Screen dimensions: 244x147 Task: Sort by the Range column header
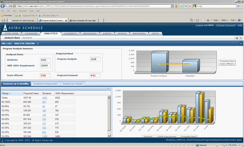pos(12,93)
